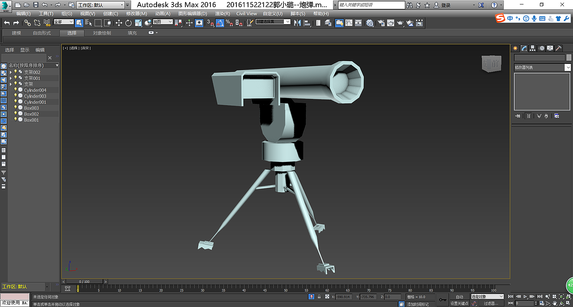Viewport: 573px width, 307px height.
Task: Click the 设置关键点 button
Action: tap(459, 303)
